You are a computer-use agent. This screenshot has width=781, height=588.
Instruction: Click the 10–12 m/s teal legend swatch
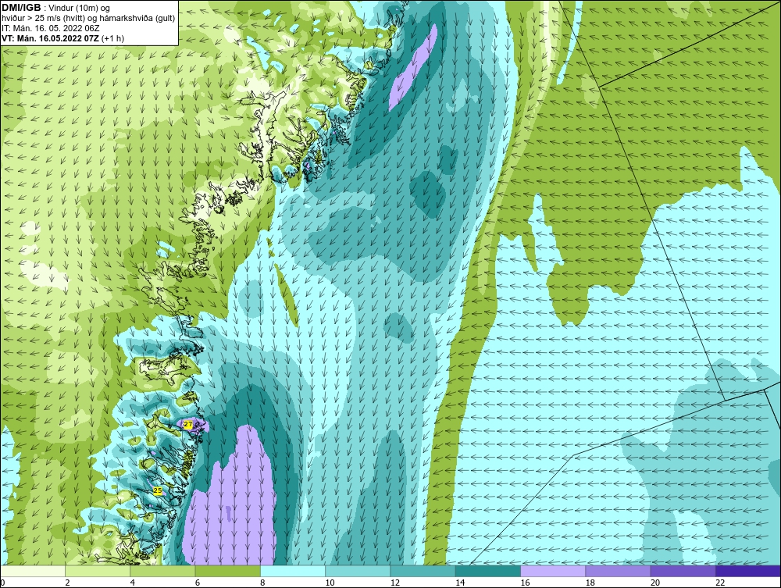click(x=358, y=571)
